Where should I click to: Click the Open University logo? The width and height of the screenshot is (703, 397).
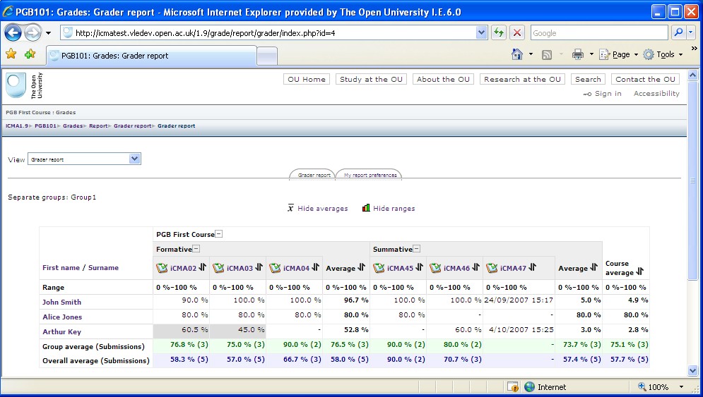coord(24,85)
